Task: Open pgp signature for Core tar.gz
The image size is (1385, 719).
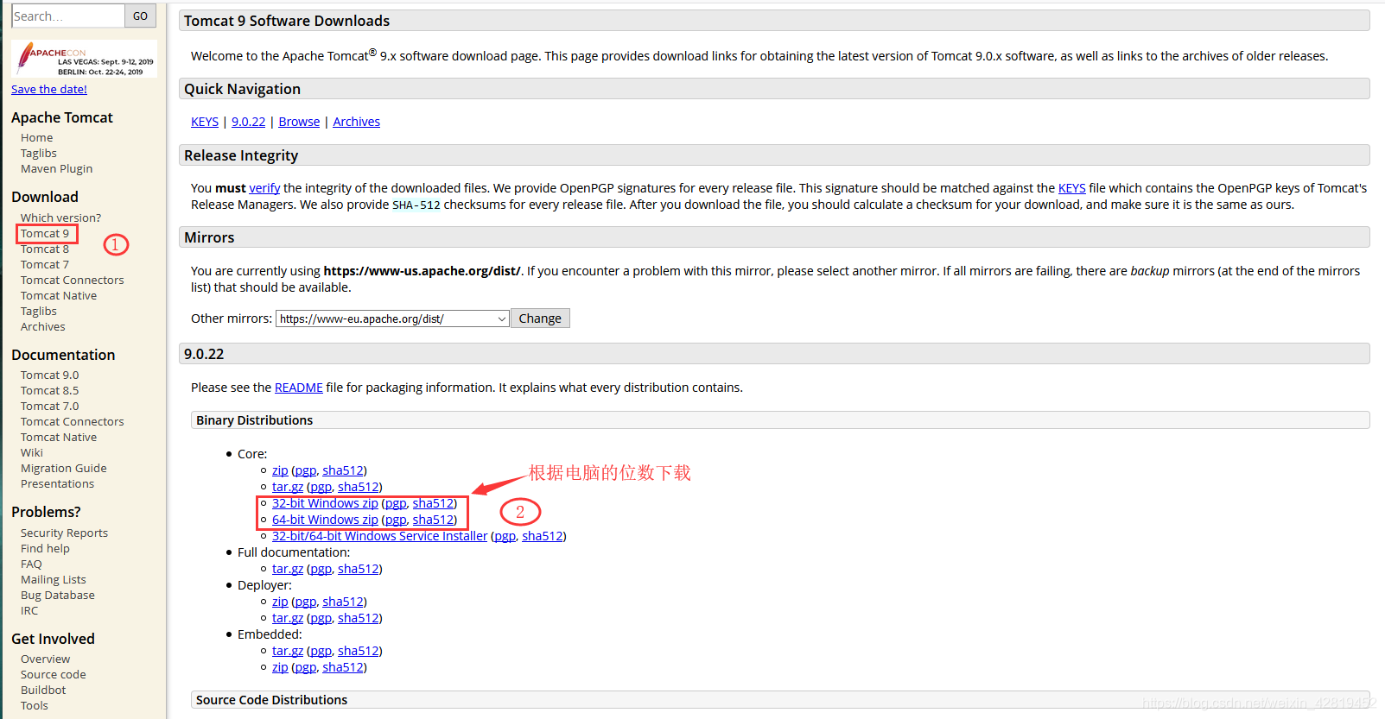Action: pos(321,487)
